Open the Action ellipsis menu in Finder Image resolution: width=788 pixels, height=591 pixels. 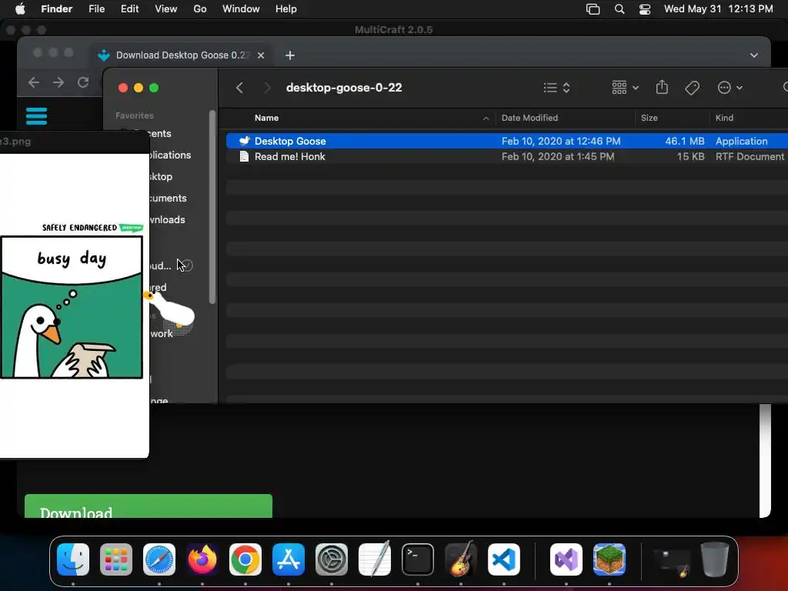point(730,88)
